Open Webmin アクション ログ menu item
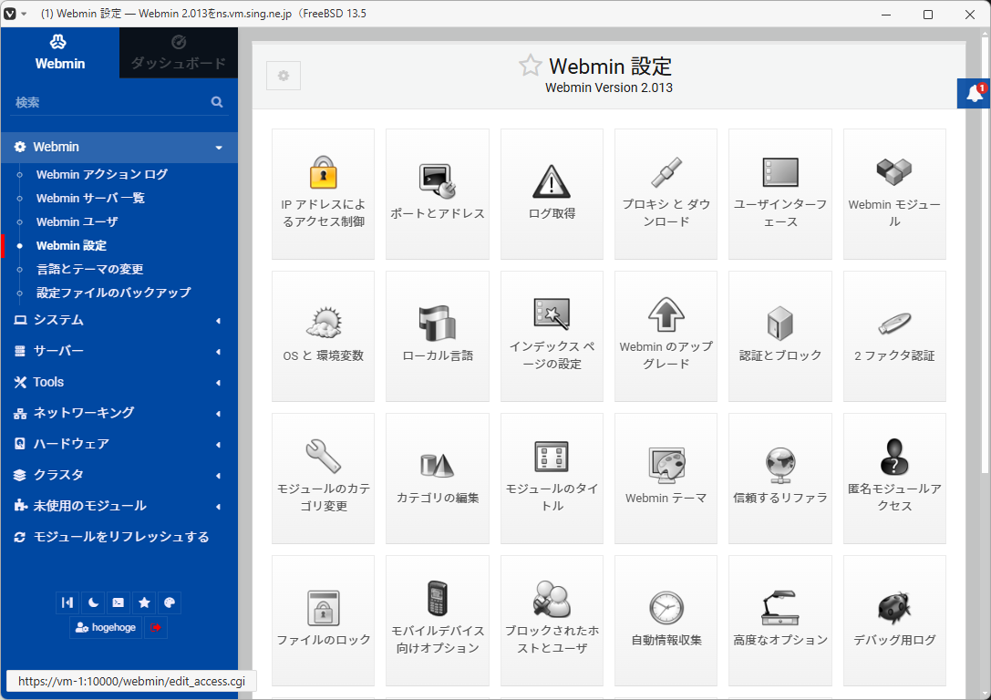The width and height of the screenshot is (991, 700). pos(102,174)
